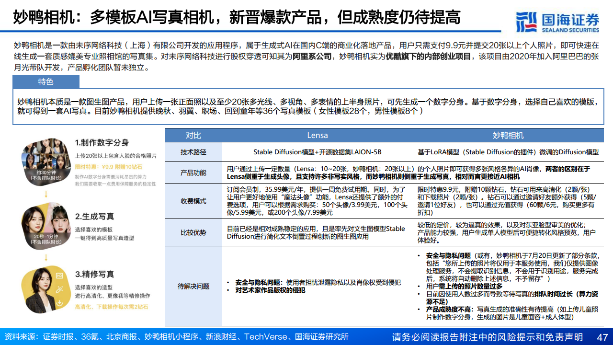Click the page number 47
613x345 pixels.
(x=602, y=337)
